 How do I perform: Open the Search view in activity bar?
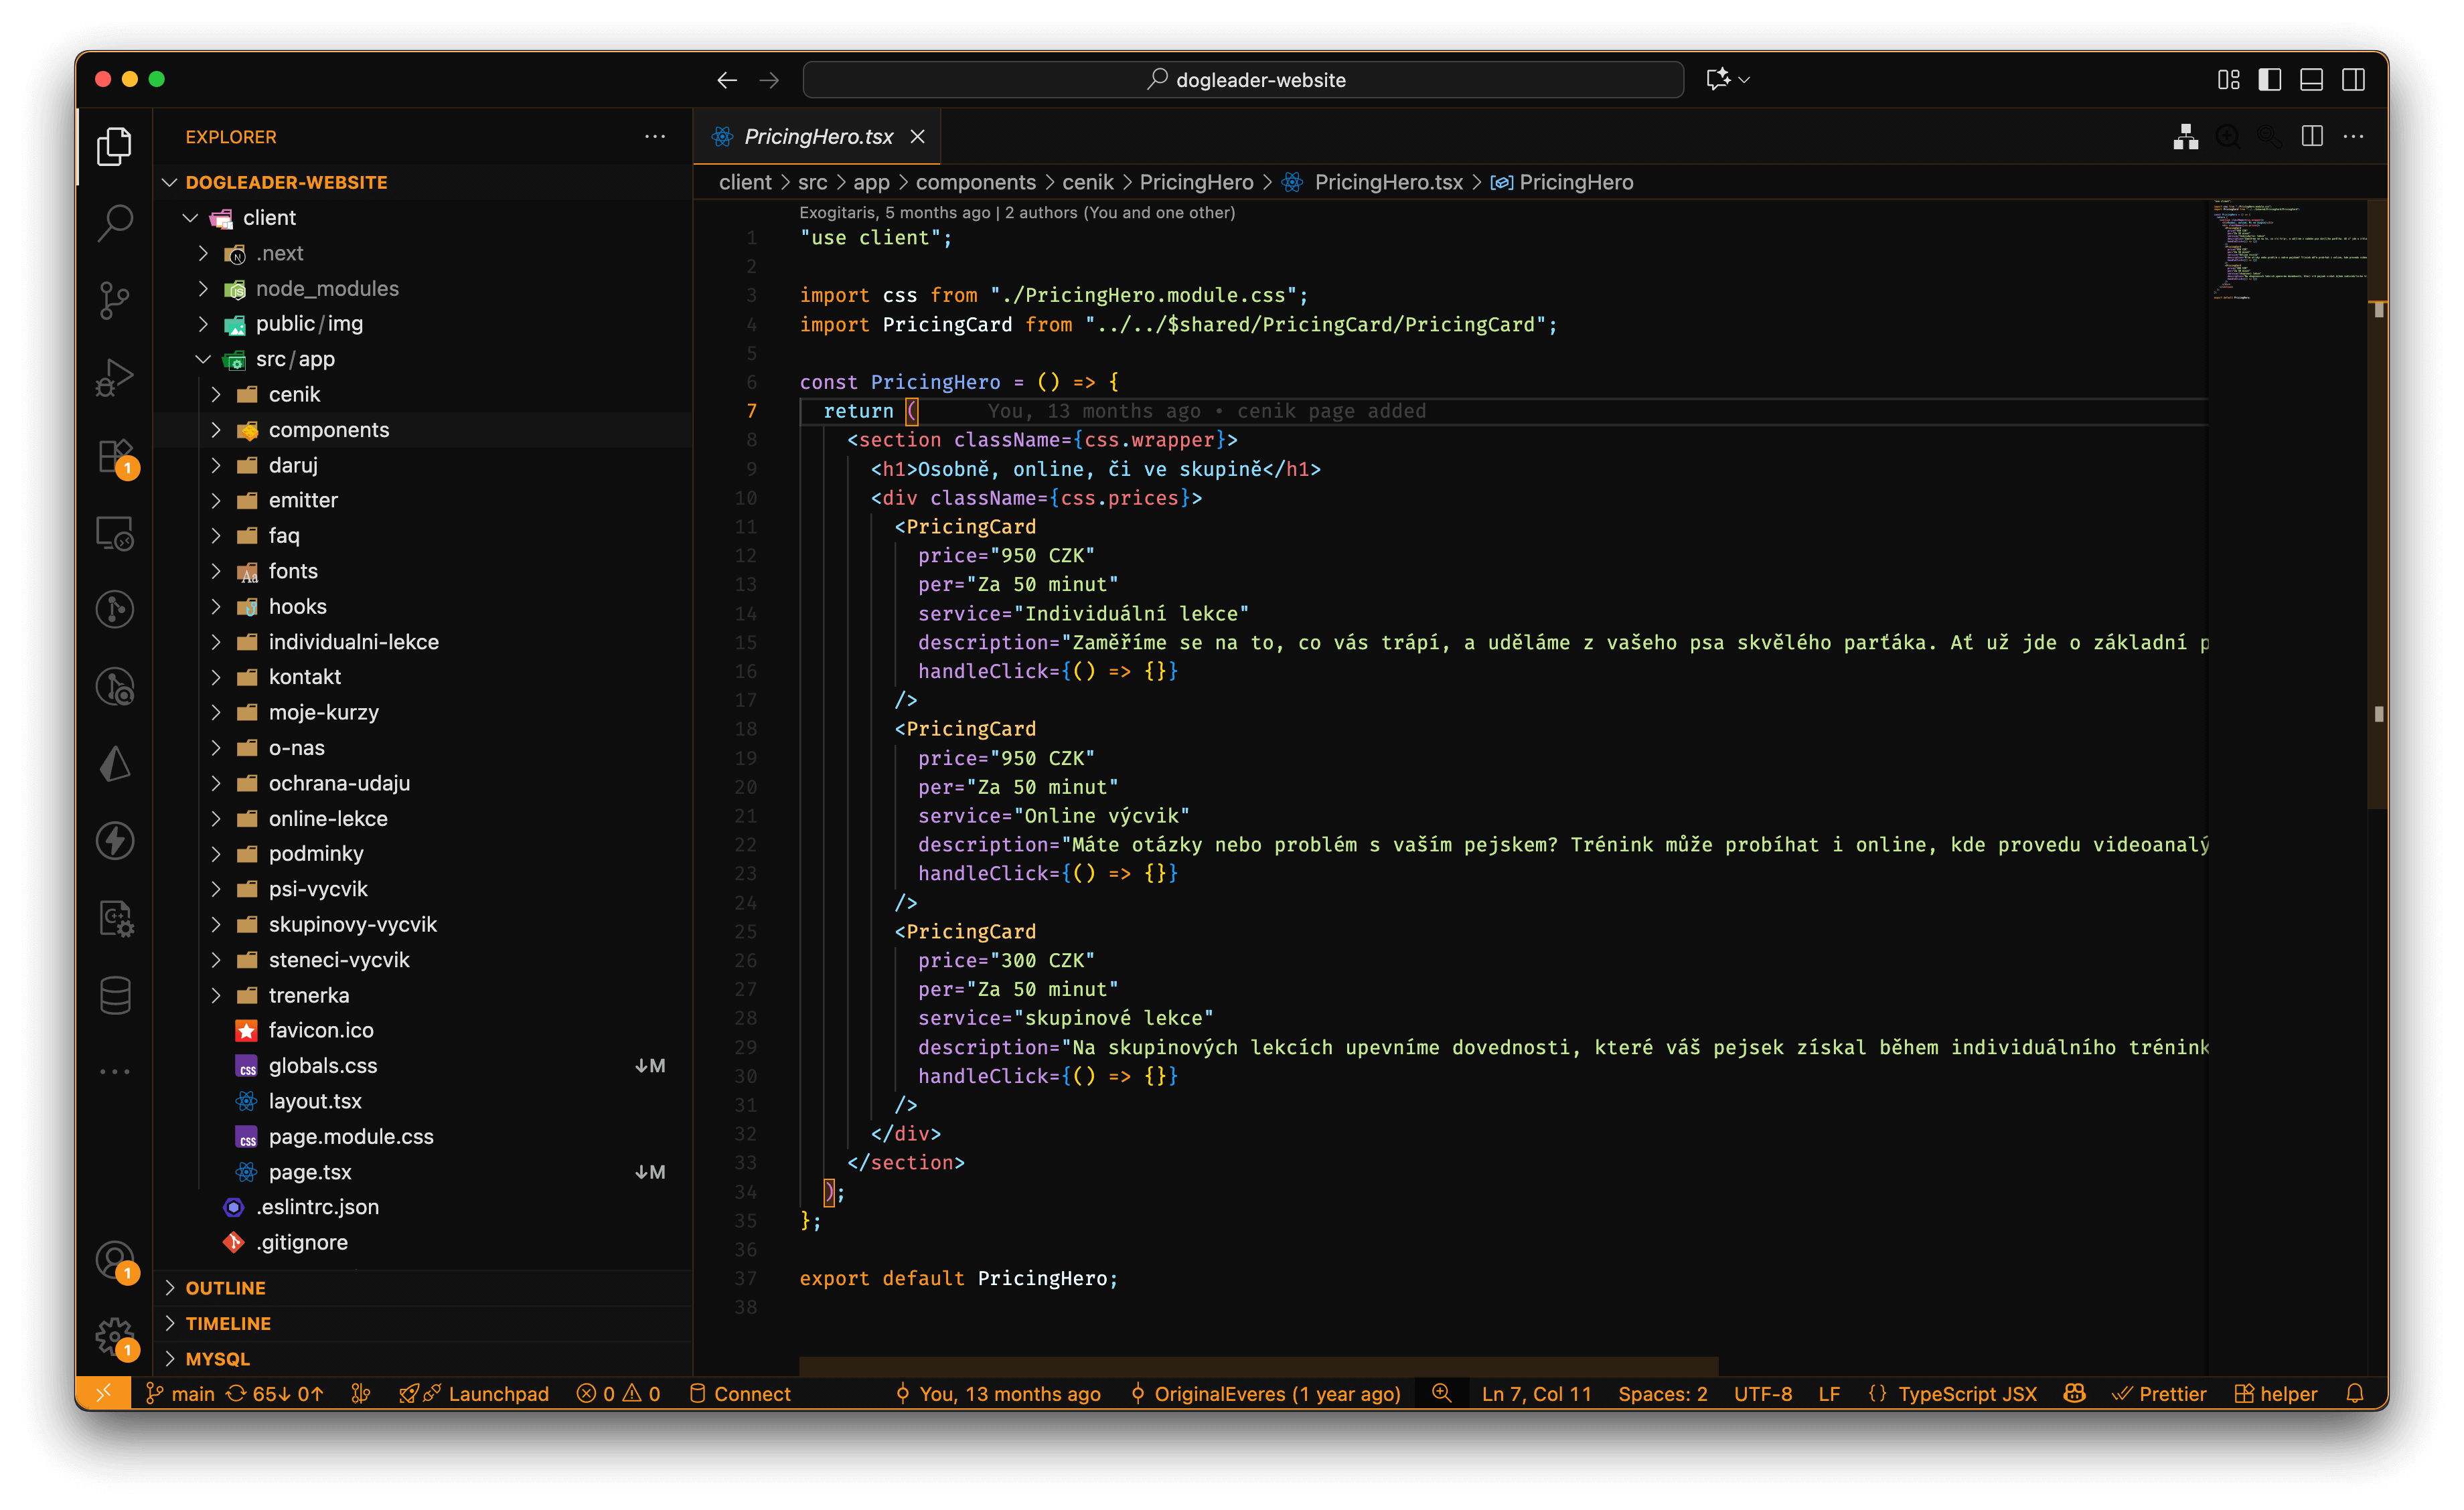[115, 222]
